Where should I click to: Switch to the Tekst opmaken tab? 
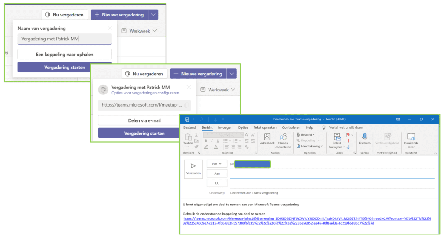pos(265,127)
